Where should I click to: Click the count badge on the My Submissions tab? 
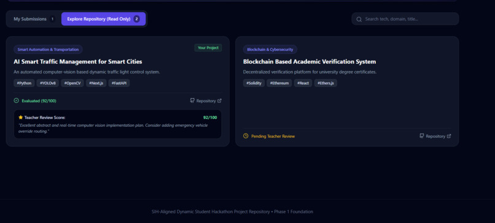[x=52, y=19]
